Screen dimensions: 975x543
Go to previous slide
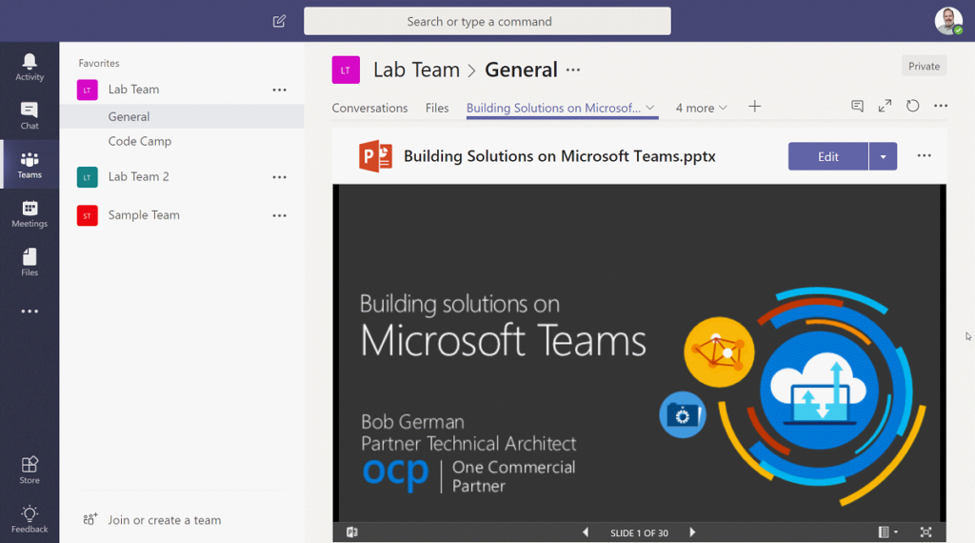pos(586,532)
